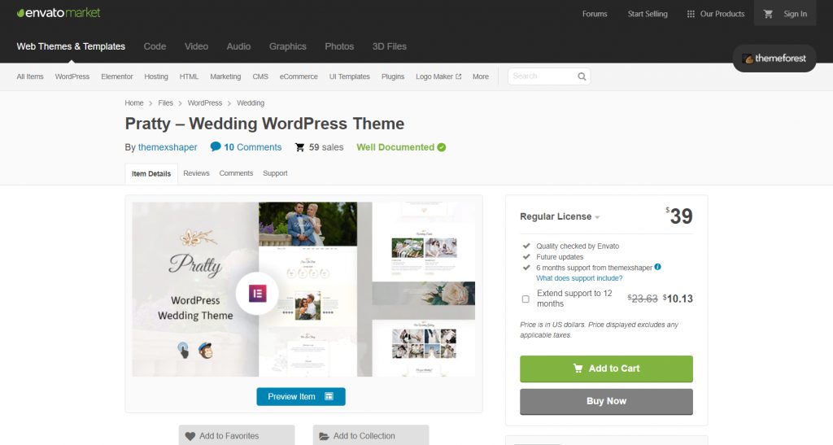Viewport: 833px width, 445px height.
Task: Open the themexshaper author link
Action: tap(168, 147)
